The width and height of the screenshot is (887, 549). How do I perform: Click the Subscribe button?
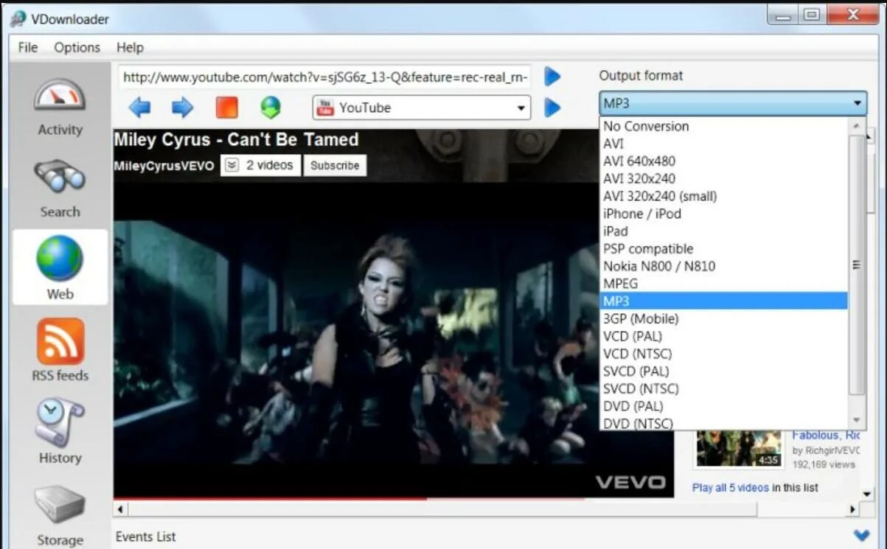point(335,165)
